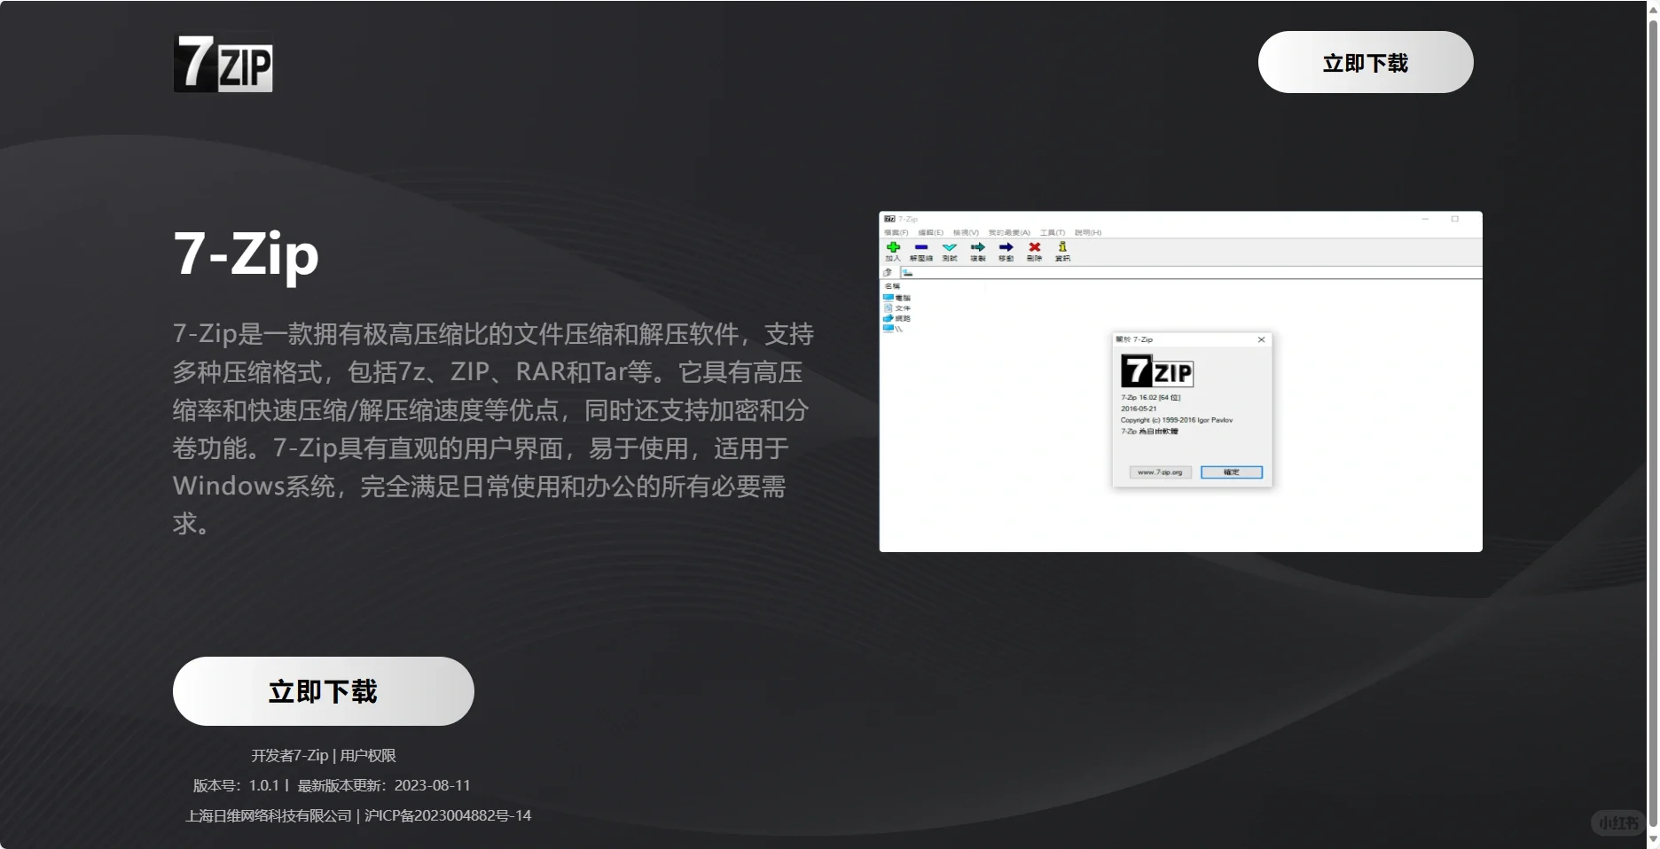Open the 檔案(F) menu in the screenshot
The height and width of the screenshot is (849, 1660).
[x=897, y=232]
